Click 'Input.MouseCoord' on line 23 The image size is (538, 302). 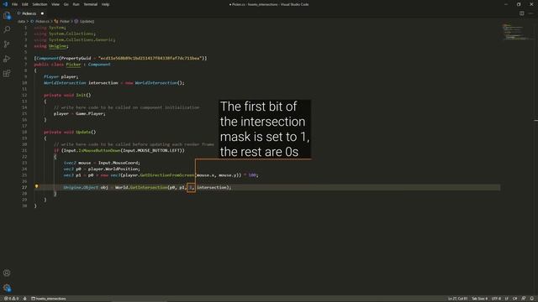(119, 163)
